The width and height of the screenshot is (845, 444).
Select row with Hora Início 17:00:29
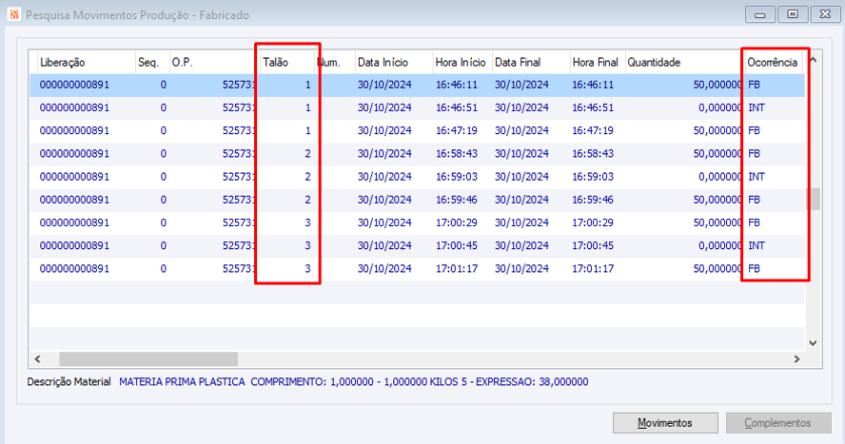pyautogui.click(x=417, y=222)
